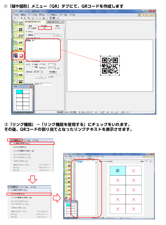Choose 自動 size radio button
This screenshot has width=166, height=225.
point(33,64)
